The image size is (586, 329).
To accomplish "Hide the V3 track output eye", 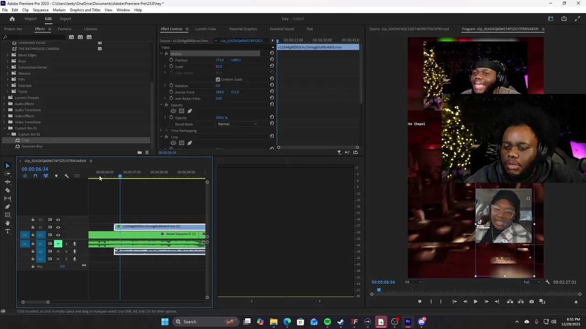I will point(58,220).
